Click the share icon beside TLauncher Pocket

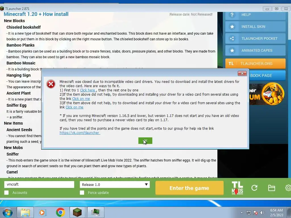(232, 39)
